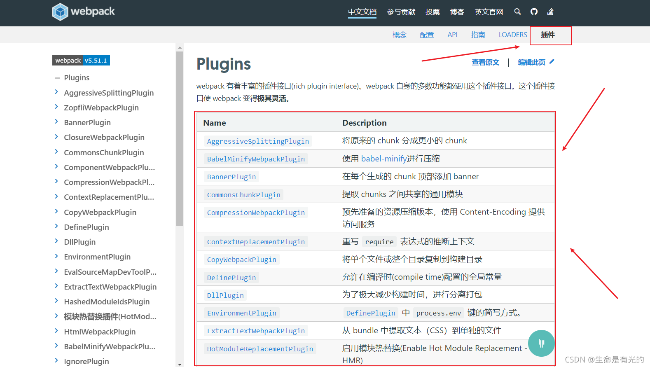Open 英文官网 in the top navigation
This screenshot has height=367, width=650.
pos(489,12)
